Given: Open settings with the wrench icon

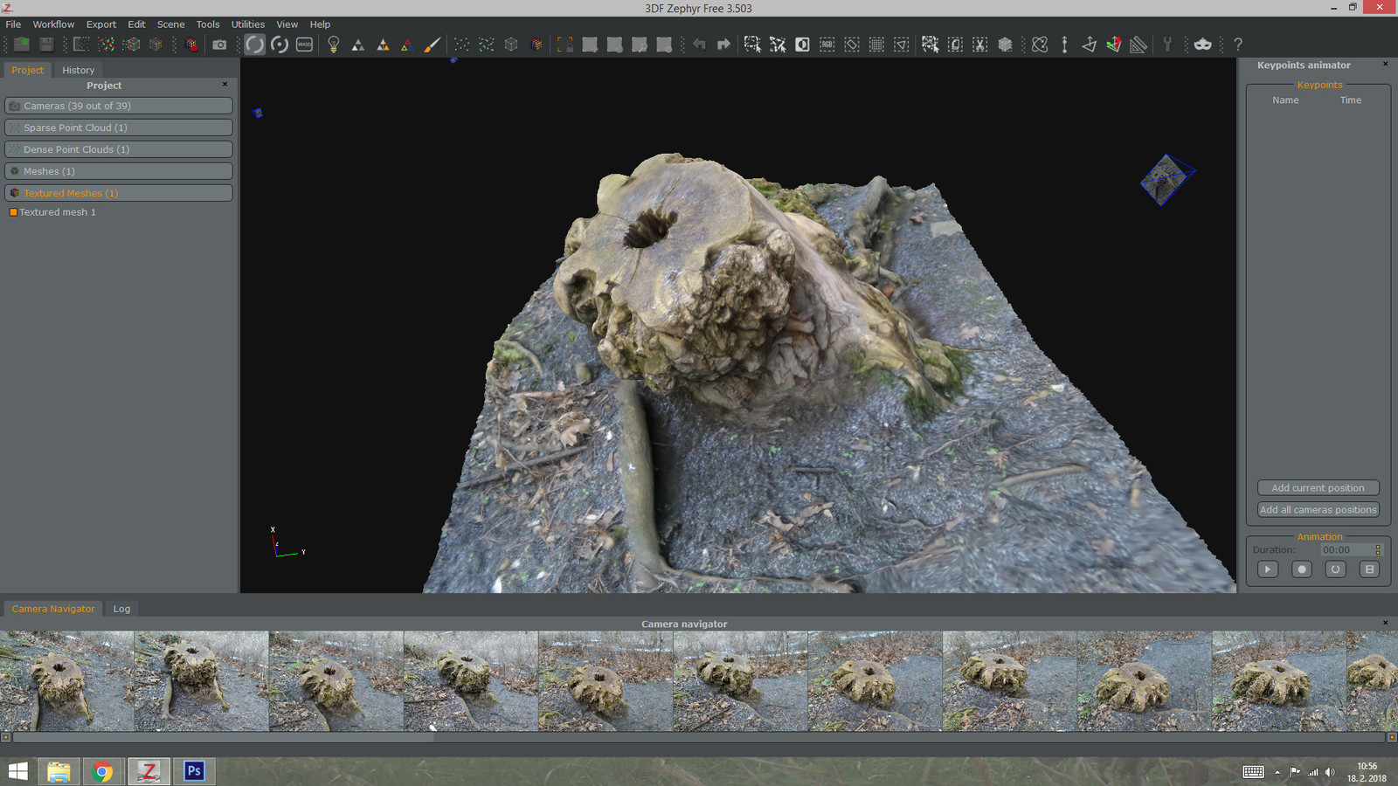Looking at the screenshot, I should tap(1168, 44).
